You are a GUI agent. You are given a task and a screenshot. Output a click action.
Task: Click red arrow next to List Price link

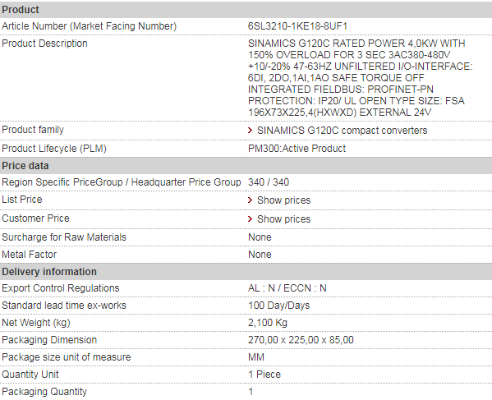point(250,200)
